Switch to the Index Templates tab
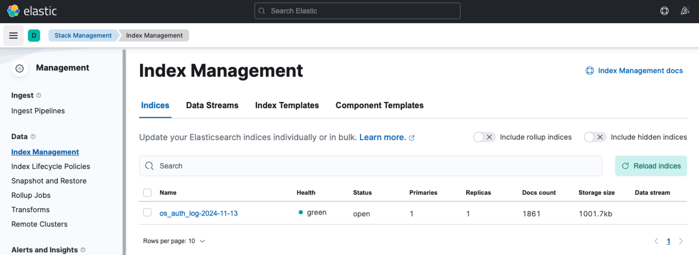This screenshot has height=255, width=699. [x=287, y=105]
